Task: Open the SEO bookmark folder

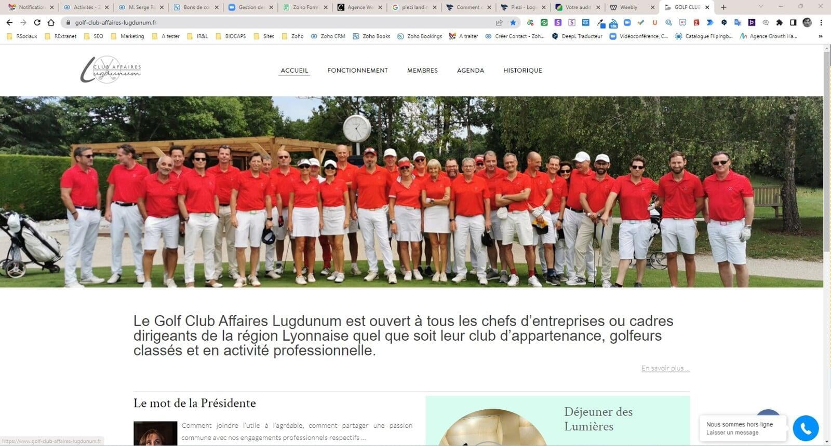Action: click(x=93, y=36)
